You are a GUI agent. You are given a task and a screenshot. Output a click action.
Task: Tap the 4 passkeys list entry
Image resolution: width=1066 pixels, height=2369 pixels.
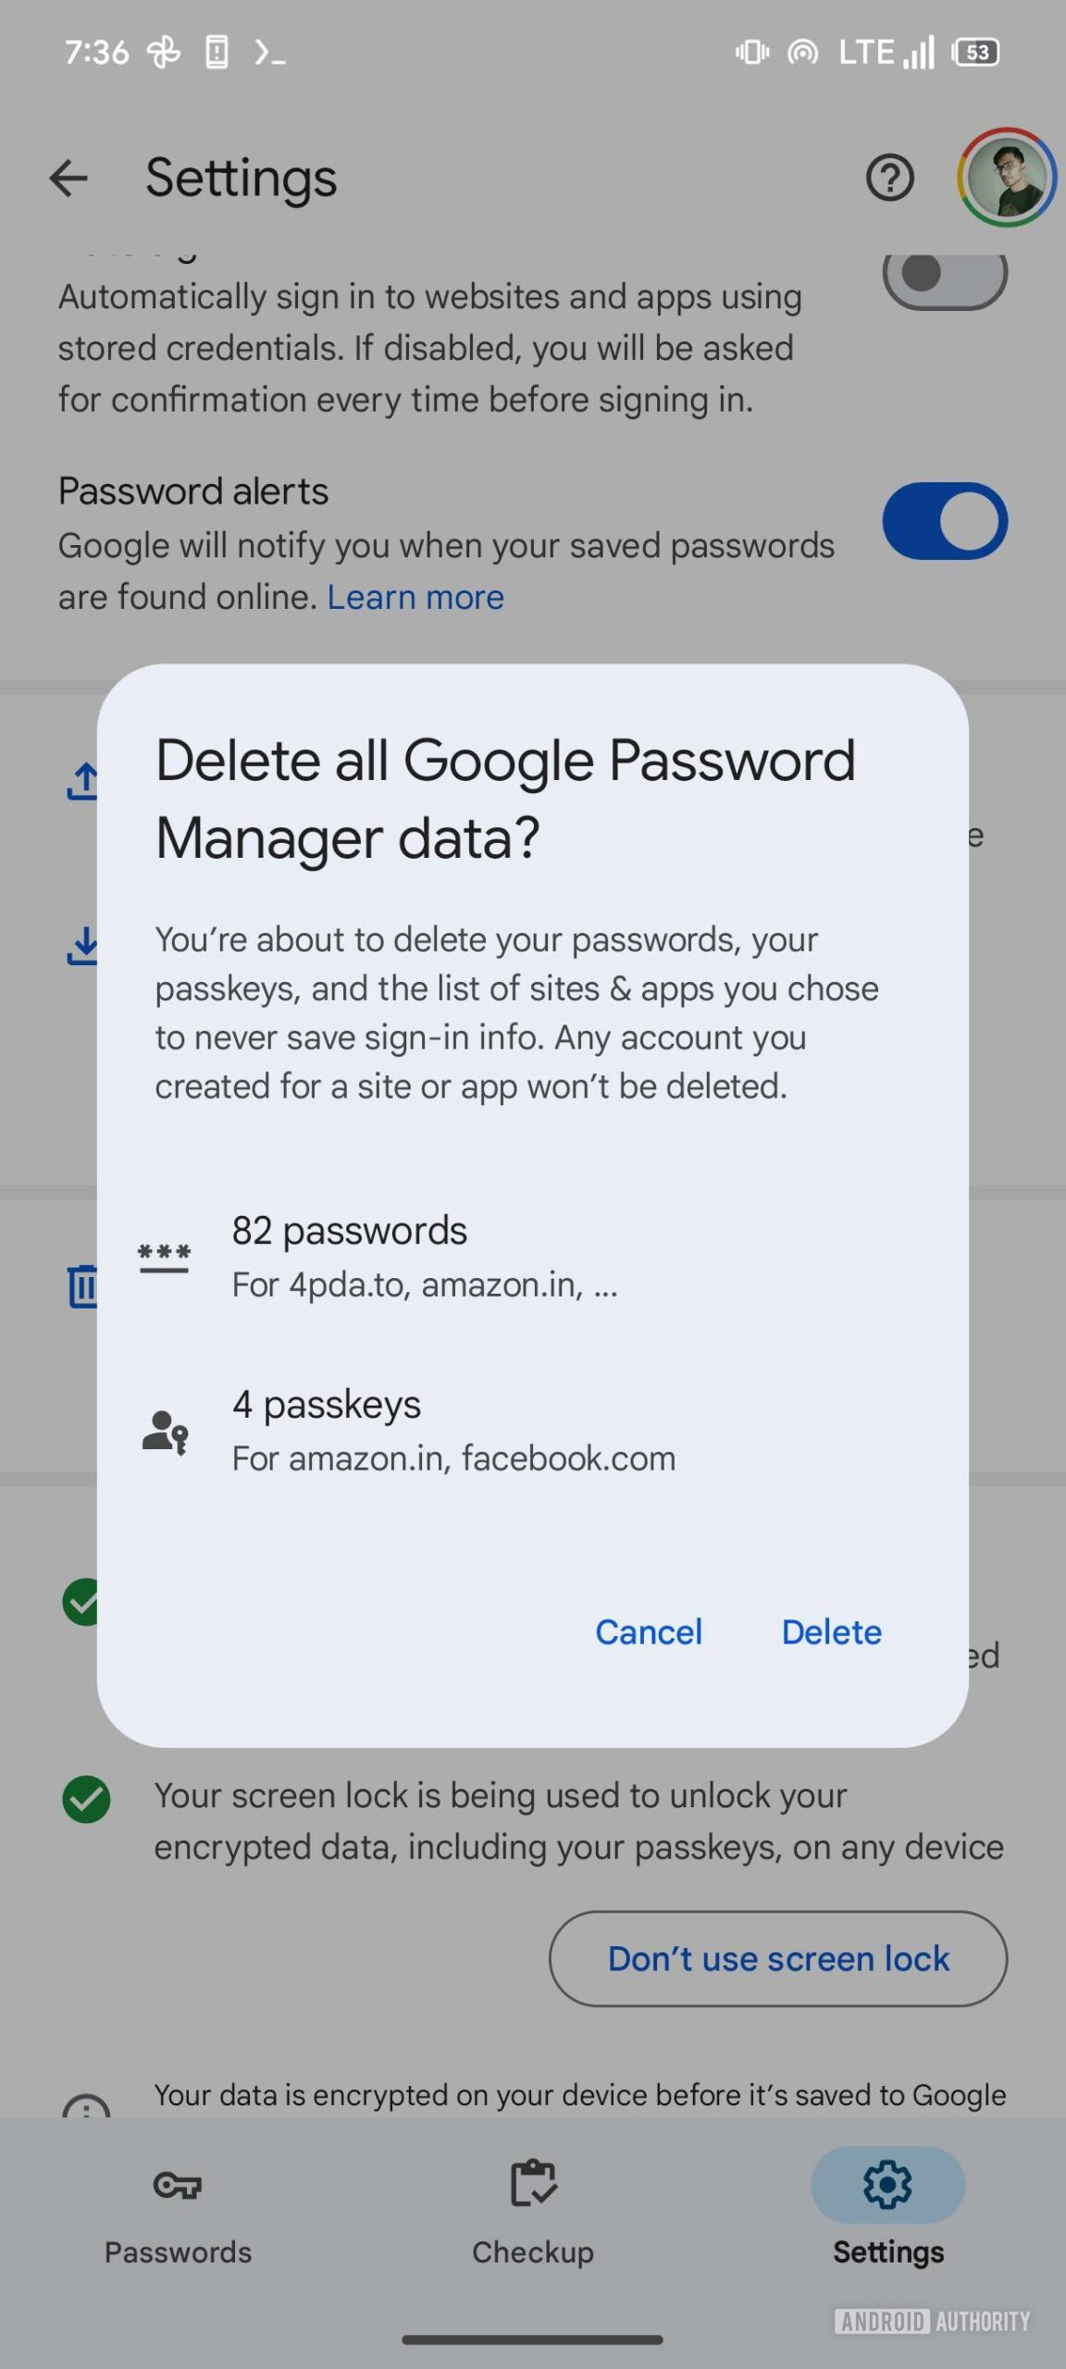453,1431
